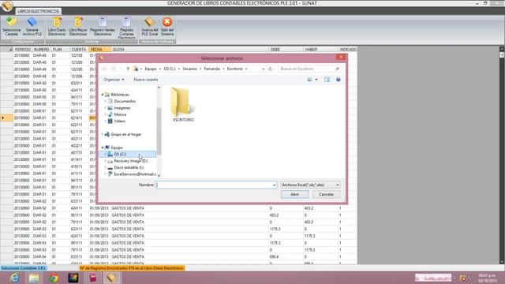This screenshot has height=284, width=505.
Task: Click the main grid vertical scrollbar
Action: 502,155
